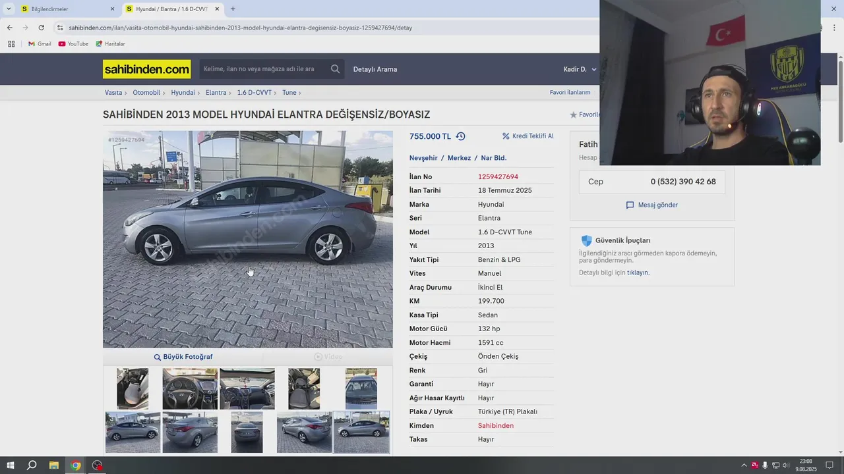
Task: Close the Bilgilendirmeler tab
Action: pos(112,9)
